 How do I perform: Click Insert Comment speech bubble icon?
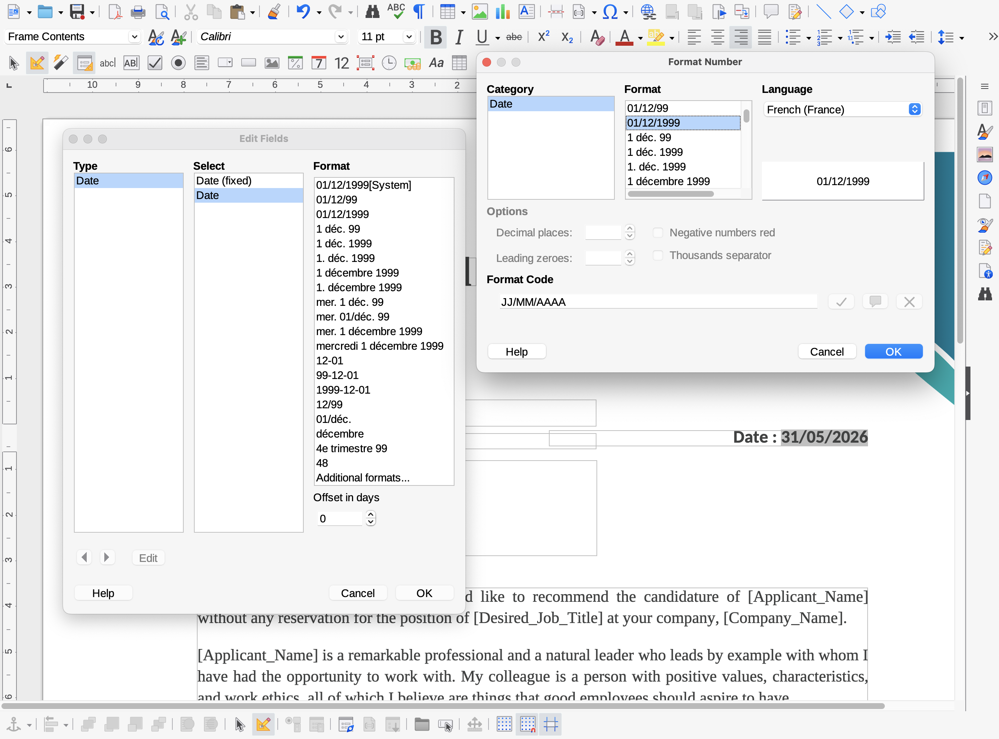point(771,12)
